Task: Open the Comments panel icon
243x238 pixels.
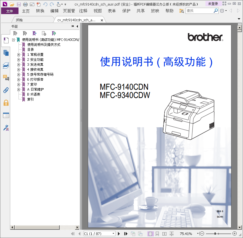Action: point(6,78)
